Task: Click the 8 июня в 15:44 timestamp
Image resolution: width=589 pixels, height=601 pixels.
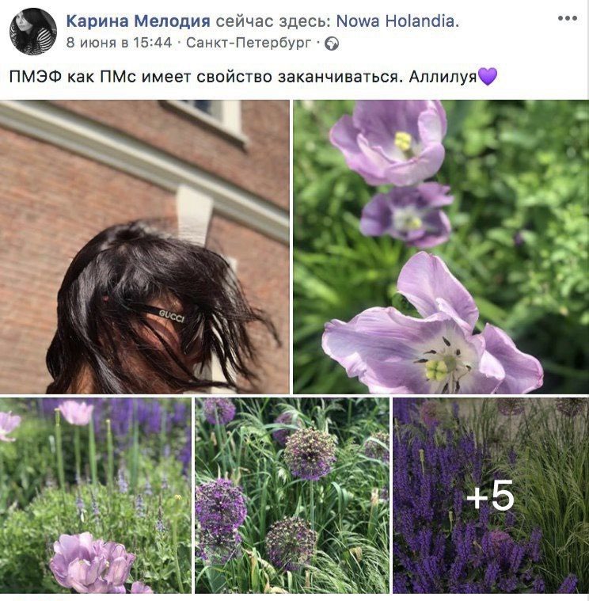Action: (x=119, y=43)
